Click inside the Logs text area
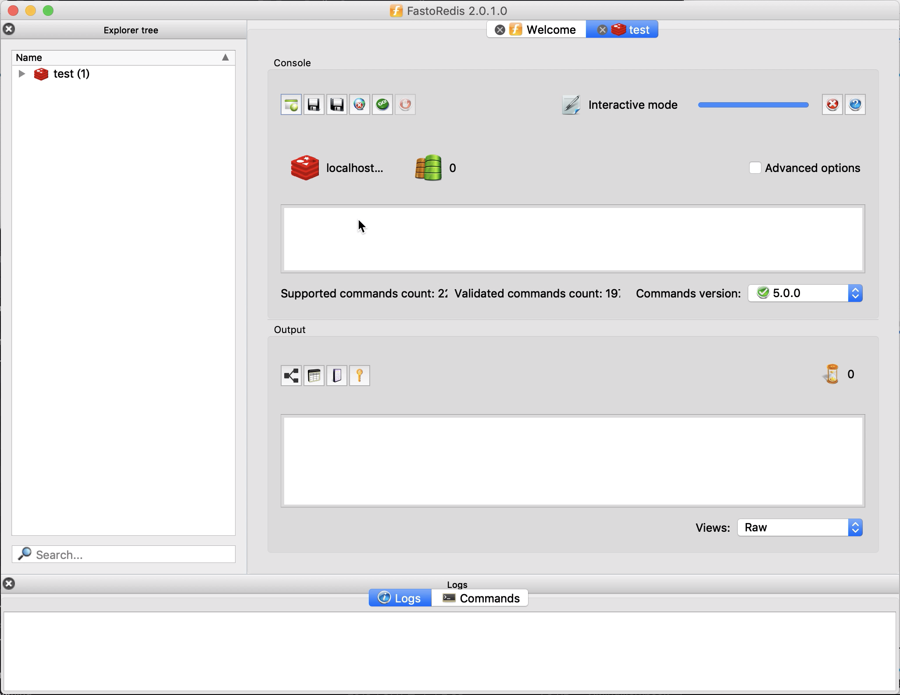The height and width of the screenshot is (695, 900). pyautogui.click(x=450, y=652)
